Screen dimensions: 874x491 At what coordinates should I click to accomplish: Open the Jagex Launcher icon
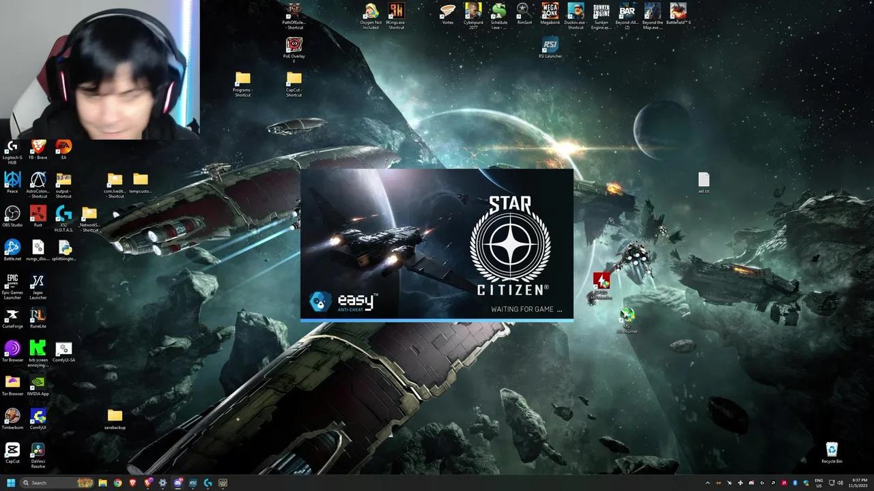pyautogui.click(x=38, y=286)
